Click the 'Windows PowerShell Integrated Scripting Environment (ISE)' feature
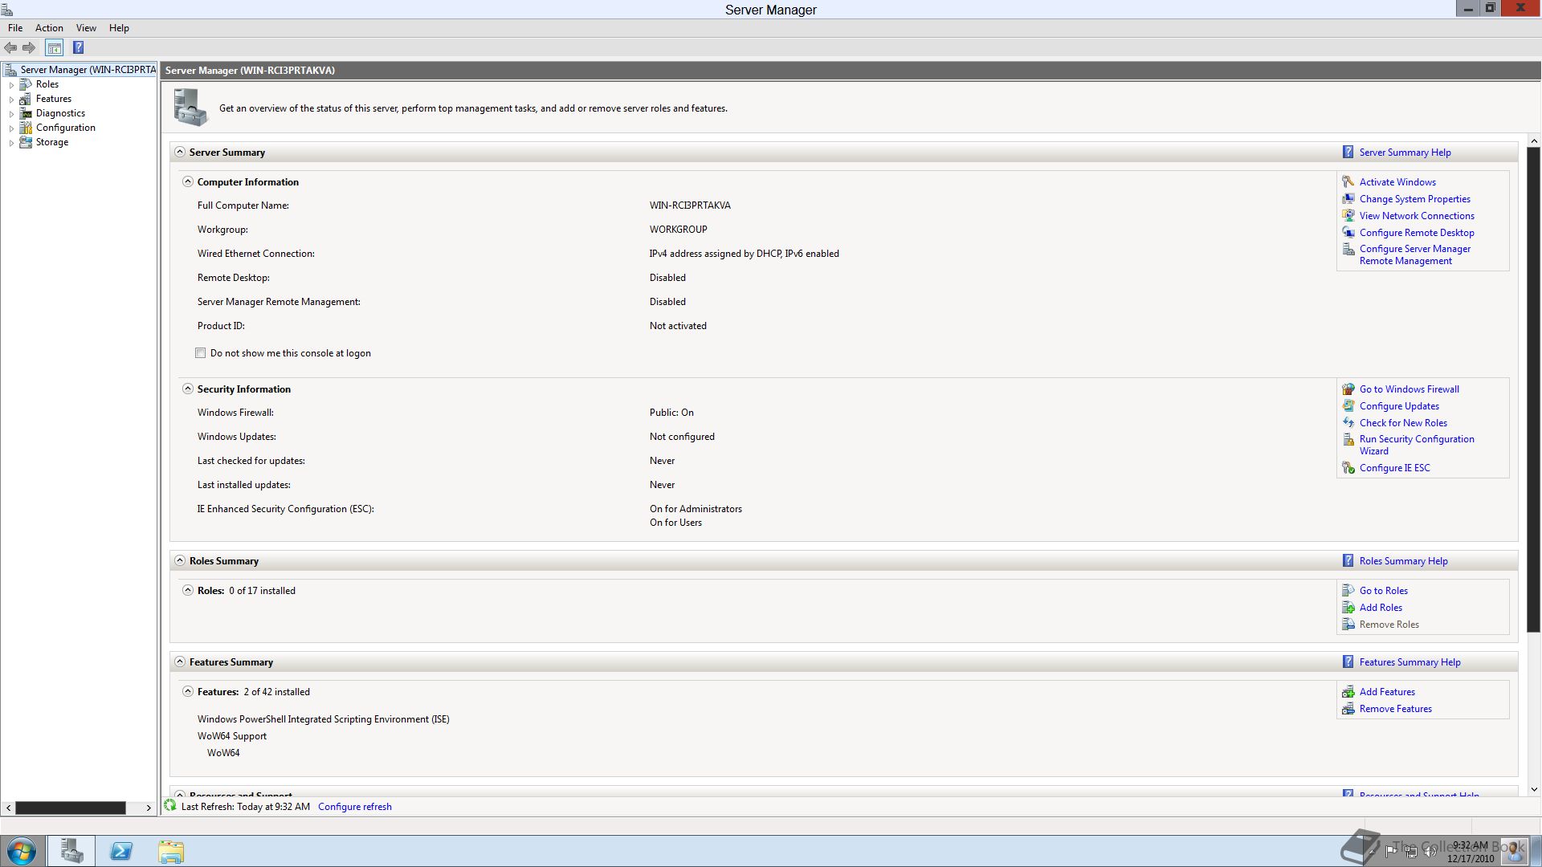The width and height of the screenshot is (1542, 867). point(323,719)
